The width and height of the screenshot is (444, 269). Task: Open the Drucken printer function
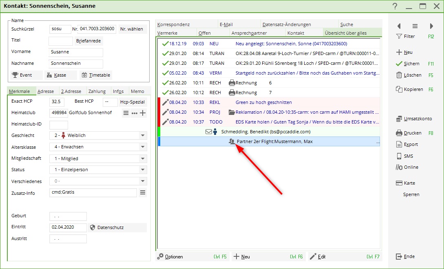pyautogui.click(x=399, y=133)
